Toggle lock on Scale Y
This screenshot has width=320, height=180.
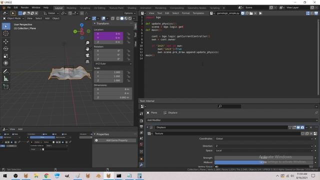point(128,76)
